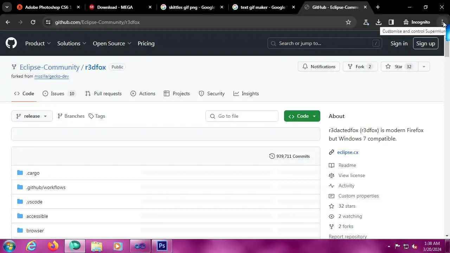Jump to the Readme section
The image size is (450, 253).
coord(342,165)
